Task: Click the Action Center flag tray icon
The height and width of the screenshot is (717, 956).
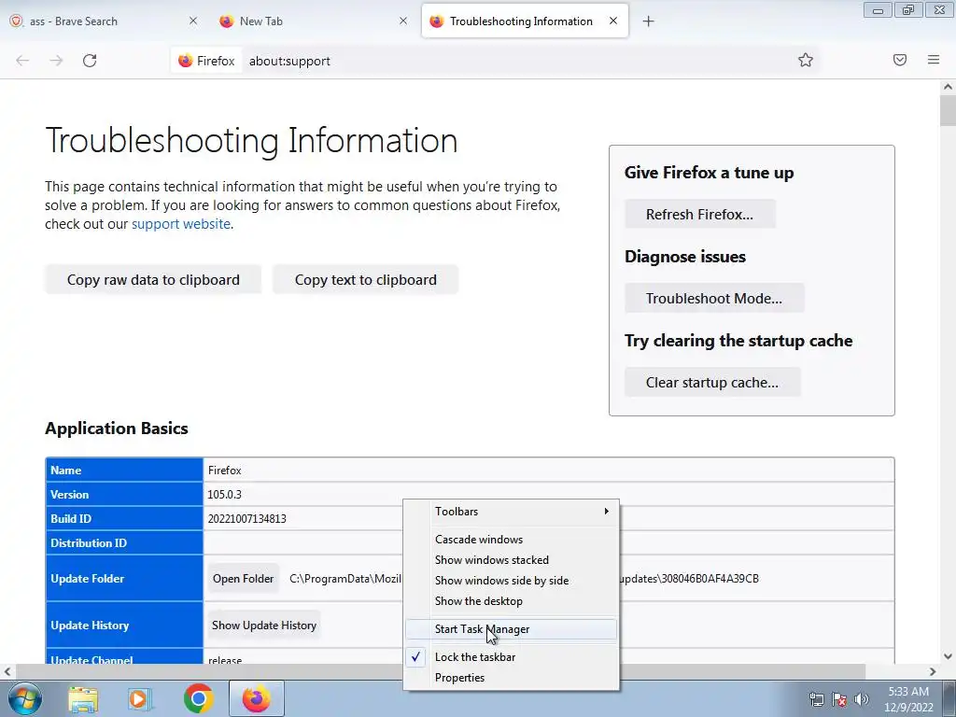Action: tap(839, 699)
